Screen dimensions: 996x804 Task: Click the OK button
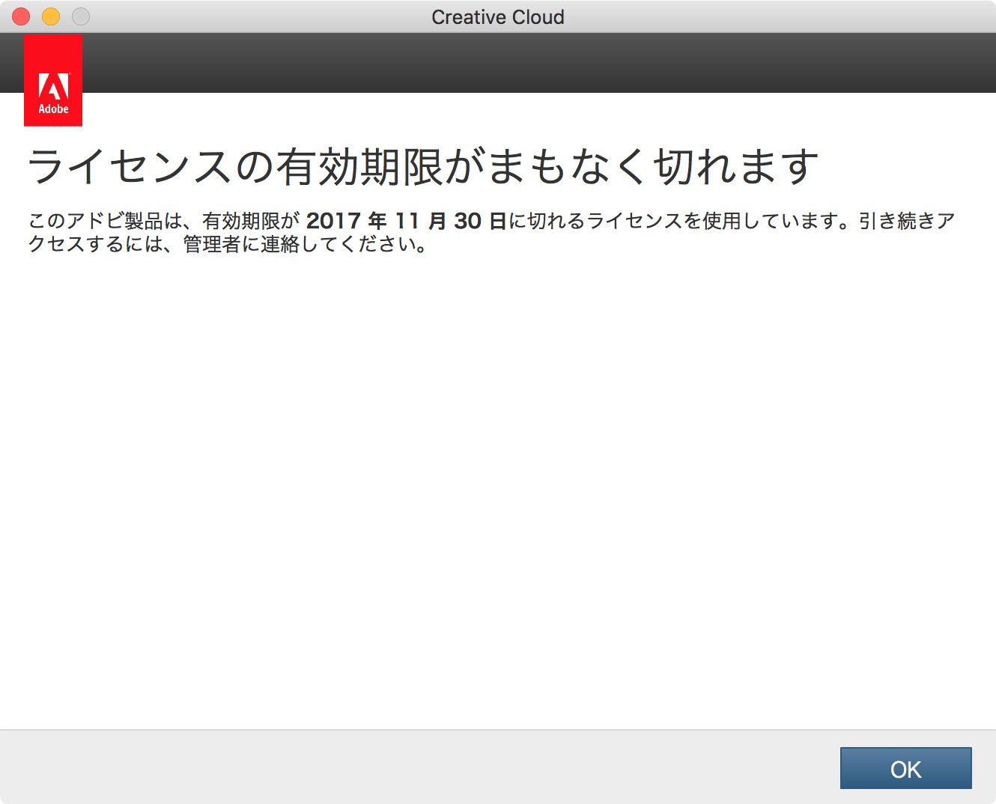905,768
